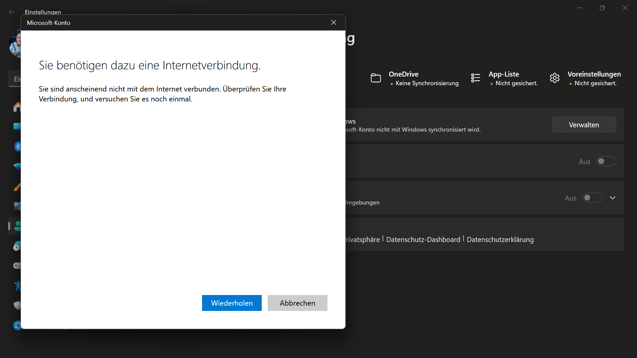
Task: Open Personalization via the paintbrush icon
Action: 17,186
